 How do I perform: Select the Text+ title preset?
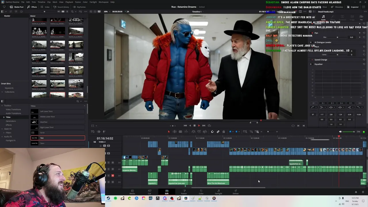pyautogui.click(x=57, y=143)
